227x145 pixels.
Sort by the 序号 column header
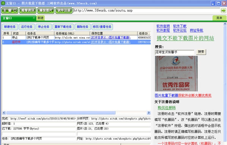[x=7, y=33]
